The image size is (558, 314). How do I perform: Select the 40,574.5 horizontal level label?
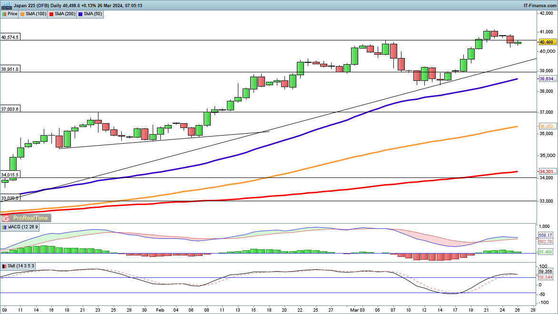pyautogui.click(x=10, y=37)
